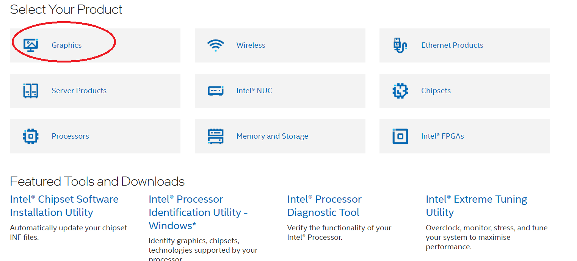Viewport: 577px width, 261px height.
Task: Choose the Chipsets text link
Action: (x=436, y=91)
